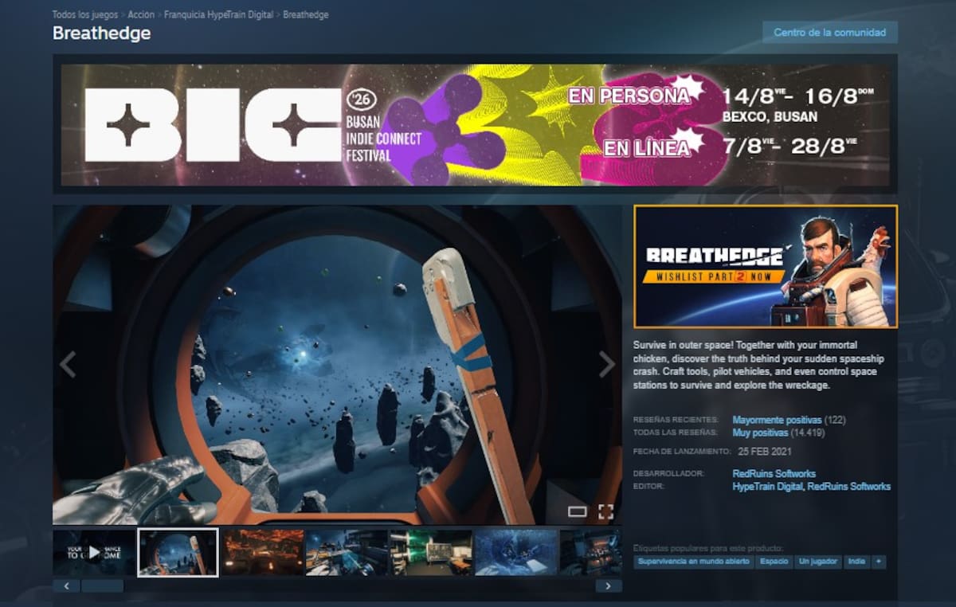Open the 'Mayormente positivas' recent reviews link
Screen dimensions: 956x607
777,420
